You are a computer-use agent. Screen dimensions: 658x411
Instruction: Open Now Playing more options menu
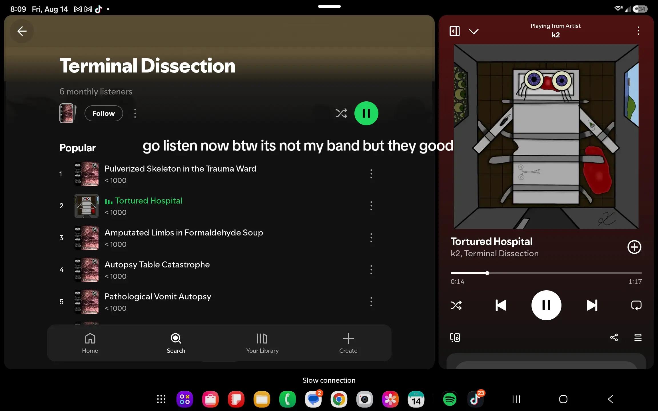639,31
